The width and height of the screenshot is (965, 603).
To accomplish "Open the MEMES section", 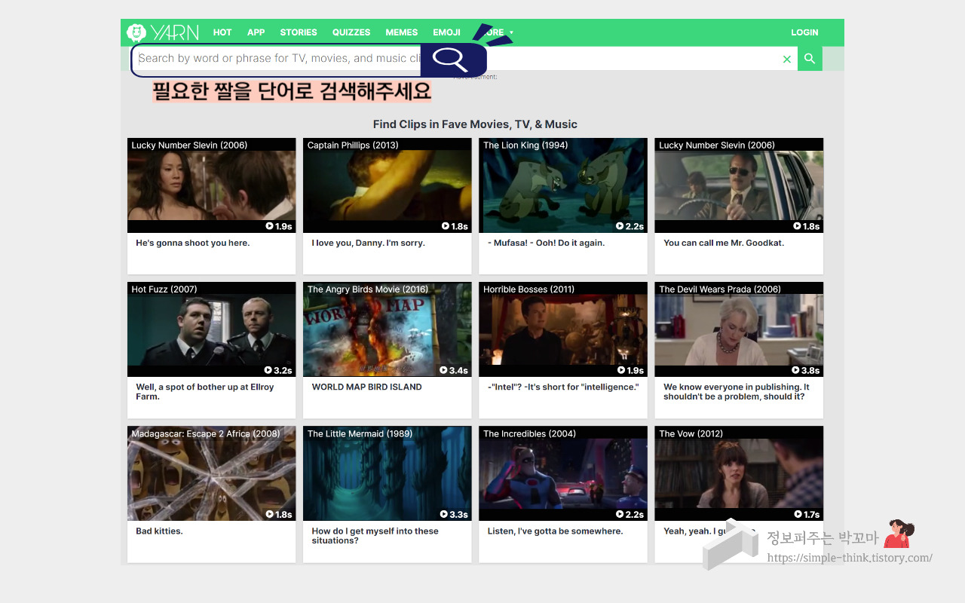I will coord(402,32).
